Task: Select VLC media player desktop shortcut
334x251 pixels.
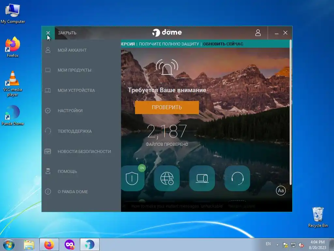Action: coord(13,84)
